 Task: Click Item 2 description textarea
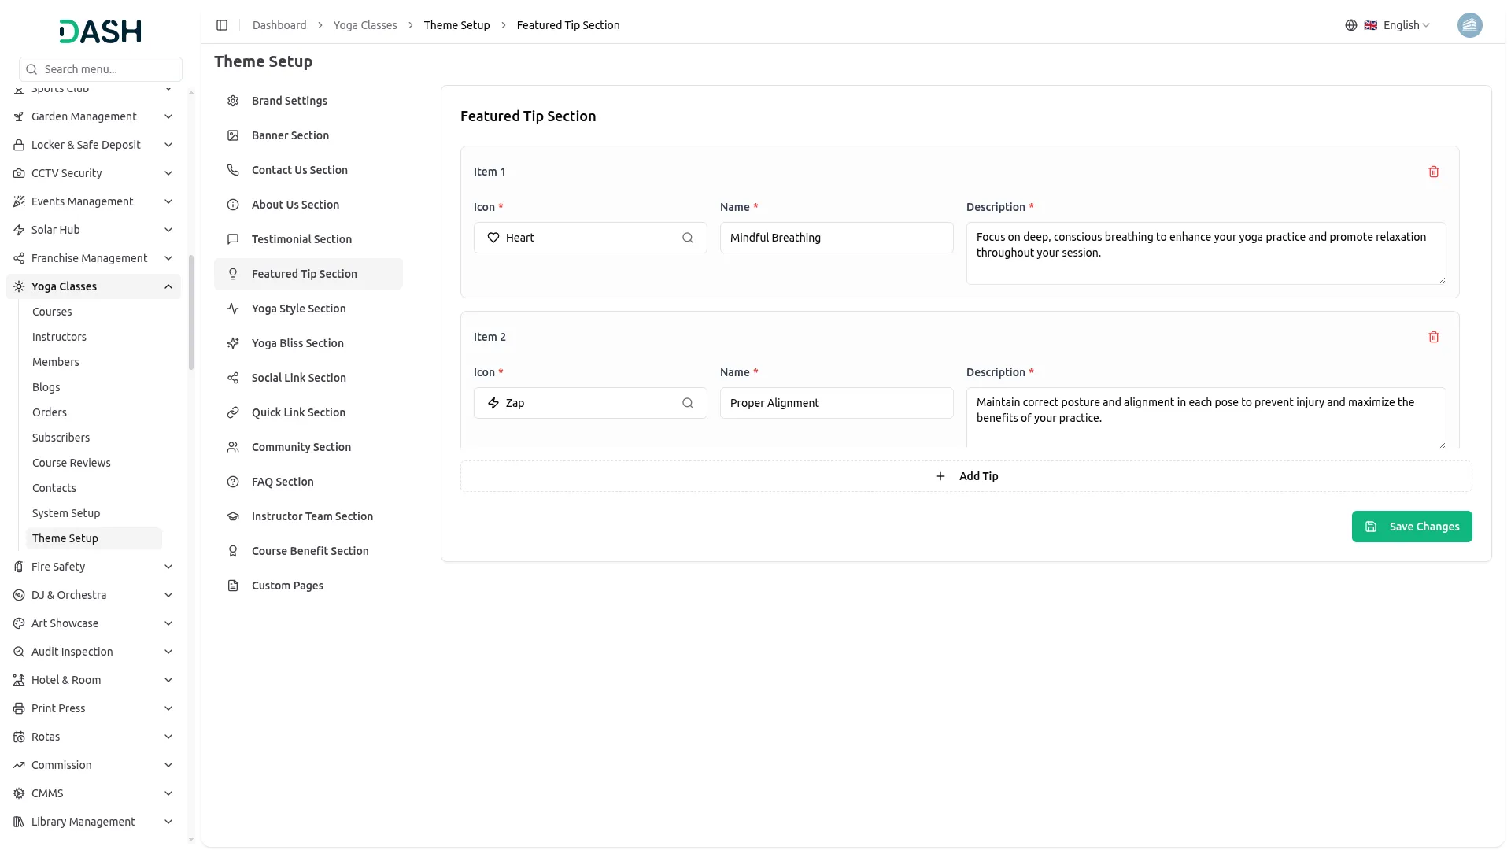[1206, 418]
